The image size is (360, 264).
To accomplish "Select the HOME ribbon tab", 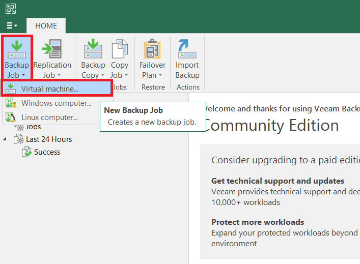I will click(46, 25).
